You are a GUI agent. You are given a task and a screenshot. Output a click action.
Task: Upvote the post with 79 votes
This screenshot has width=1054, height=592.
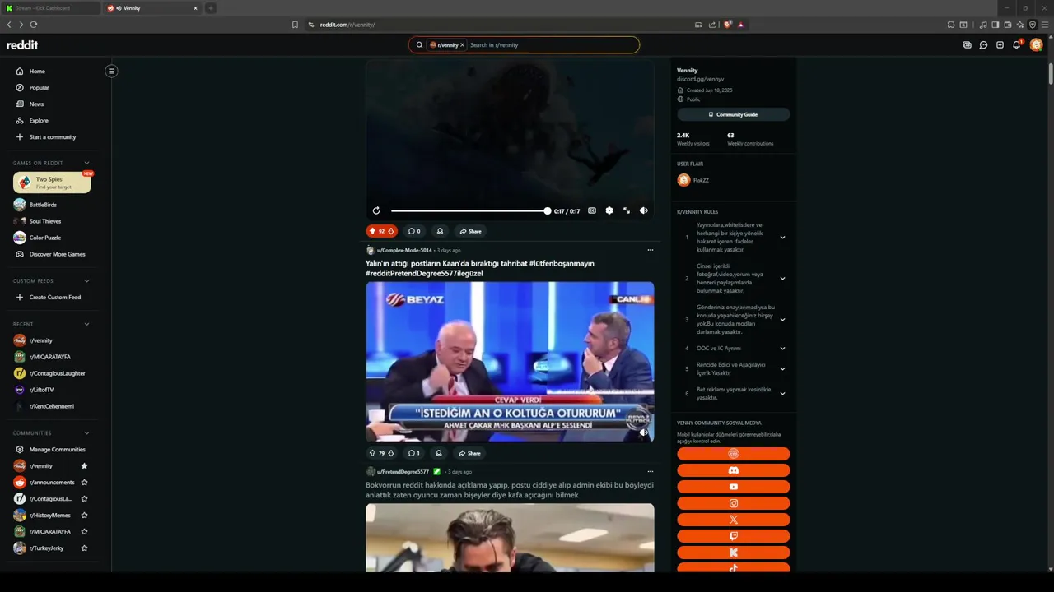(372, 453)
